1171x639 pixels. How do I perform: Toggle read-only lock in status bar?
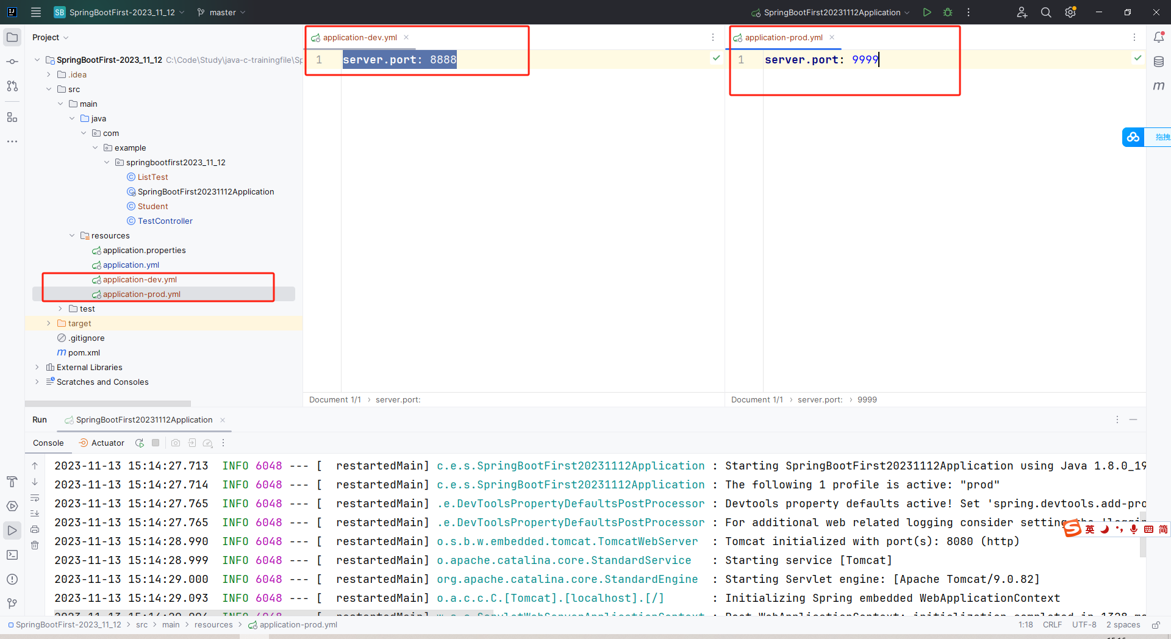[x=1155, y=625]
